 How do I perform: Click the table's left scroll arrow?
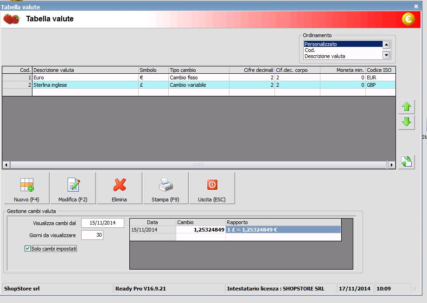point(6,165)
